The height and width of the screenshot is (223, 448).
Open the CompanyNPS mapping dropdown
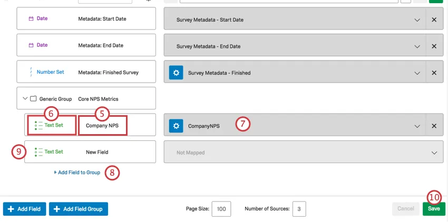[x=417, y=126]
